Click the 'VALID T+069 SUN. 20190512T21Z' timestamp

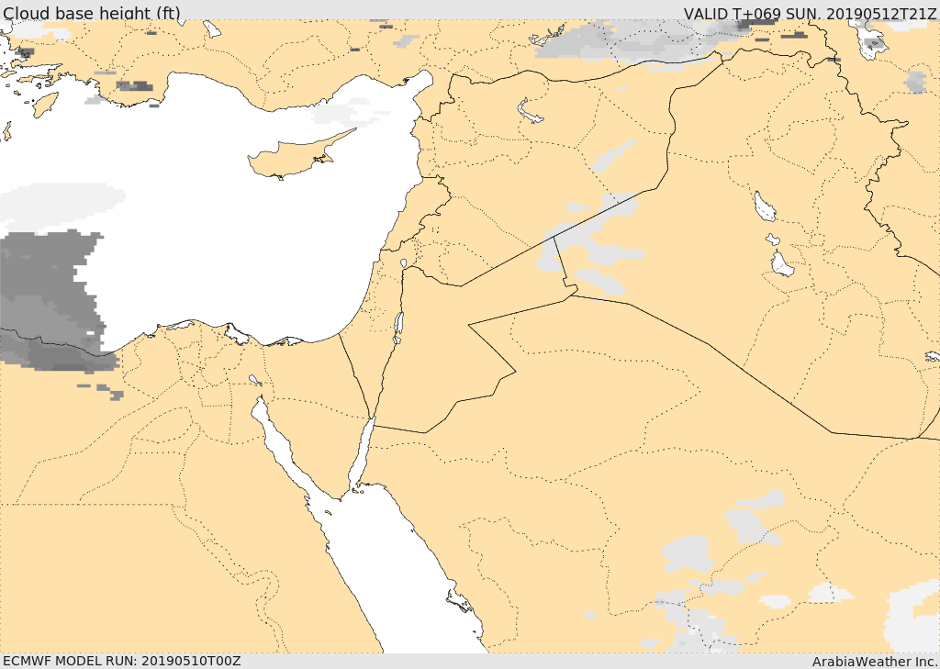[x=810, y=13]
